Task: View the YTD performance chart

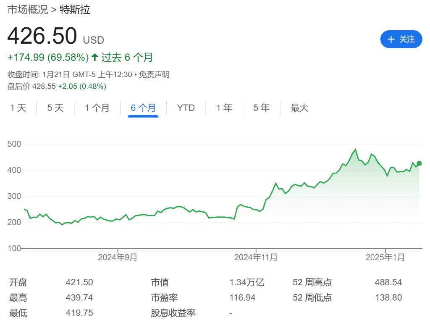Action: point(185,108)
